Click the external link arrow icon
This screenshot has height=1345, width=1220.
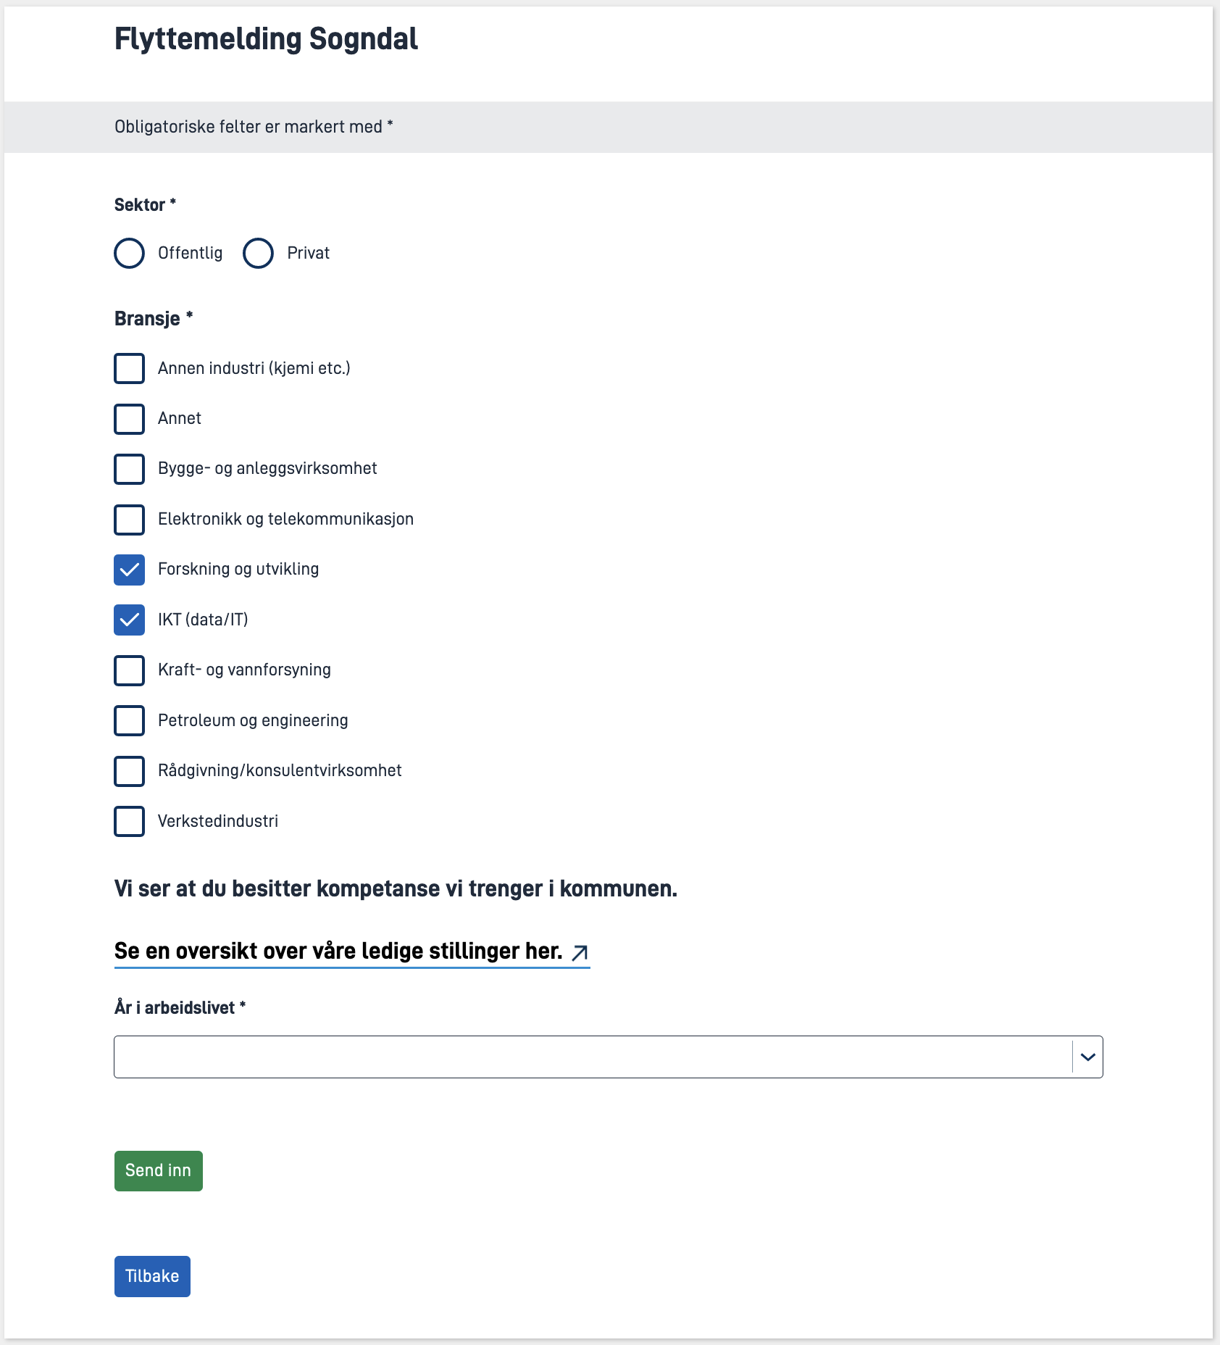tap(580, 953)
